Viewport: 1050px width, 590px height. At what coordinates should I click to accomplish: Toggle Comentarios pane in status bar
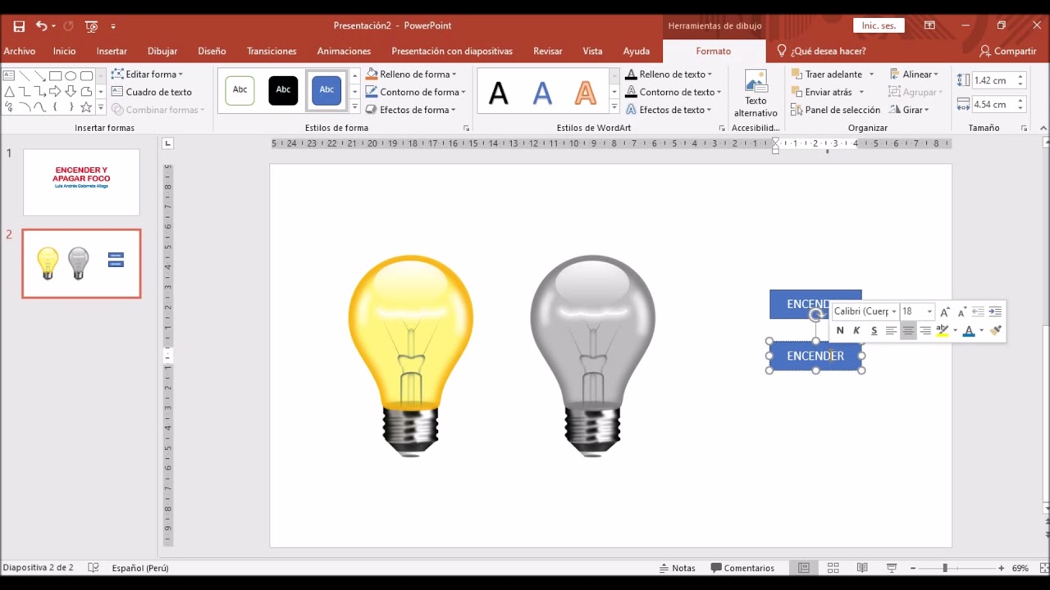tap(742, 568)
